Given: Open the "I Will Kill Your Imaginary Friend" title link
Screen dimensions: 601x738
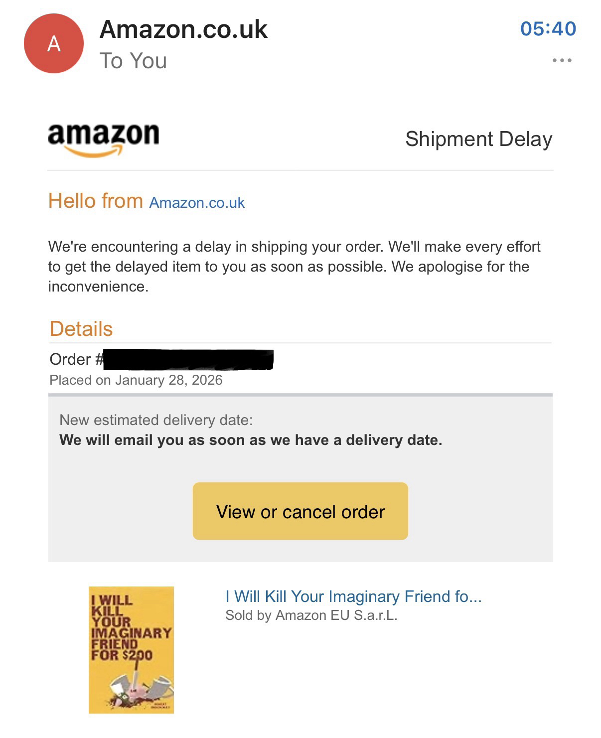Looking at the screenshot, I should point(353,596).
